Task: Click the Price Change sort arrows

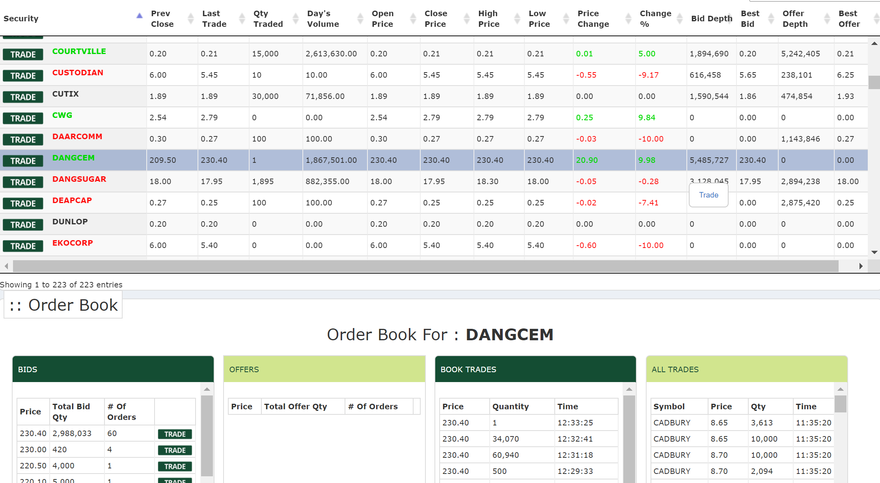Action: pos(628,19)
